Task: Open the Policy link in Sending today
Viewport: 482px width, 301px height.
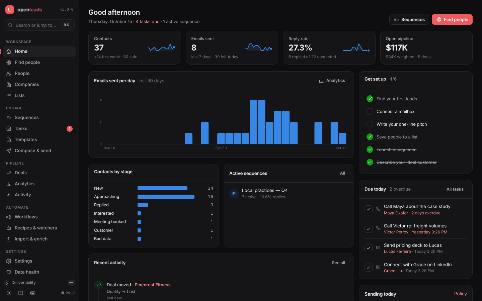Action: (461, 294)
